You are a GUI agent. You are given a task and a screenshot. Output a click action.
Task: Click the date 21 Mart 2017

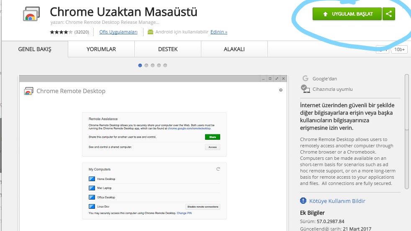[357, 228]
